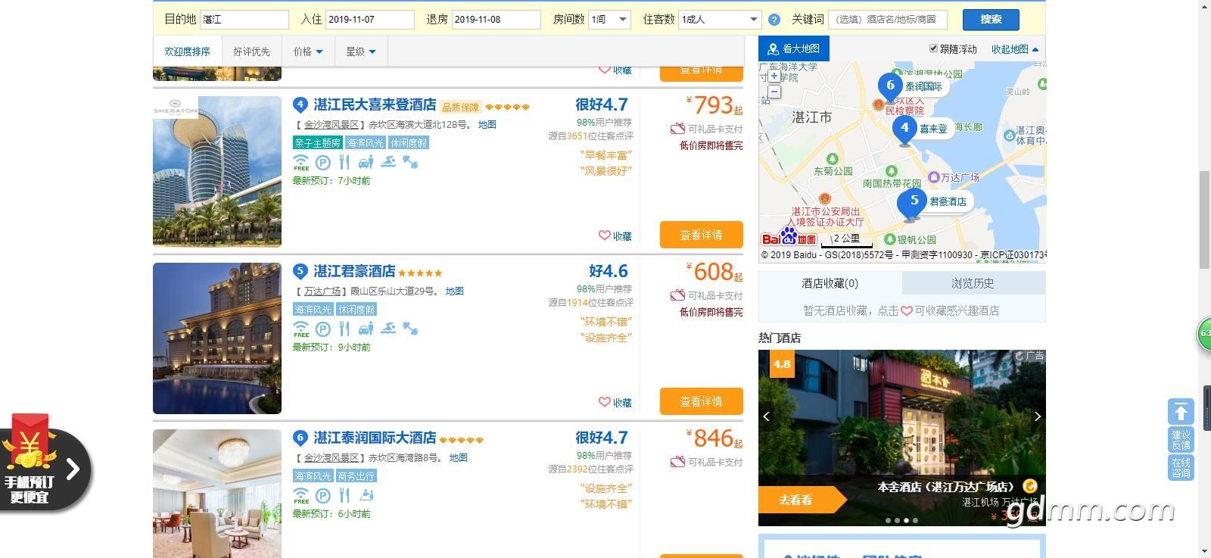Show previous hot hotel with left arrow

pyautogui.click(x=766, y=416)
